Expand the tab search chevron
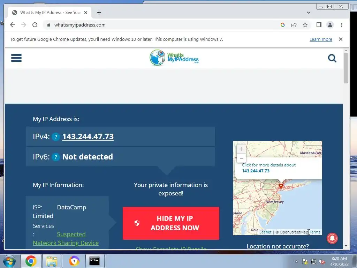Screen dimensions: 357x268 (x=308, y=13)
